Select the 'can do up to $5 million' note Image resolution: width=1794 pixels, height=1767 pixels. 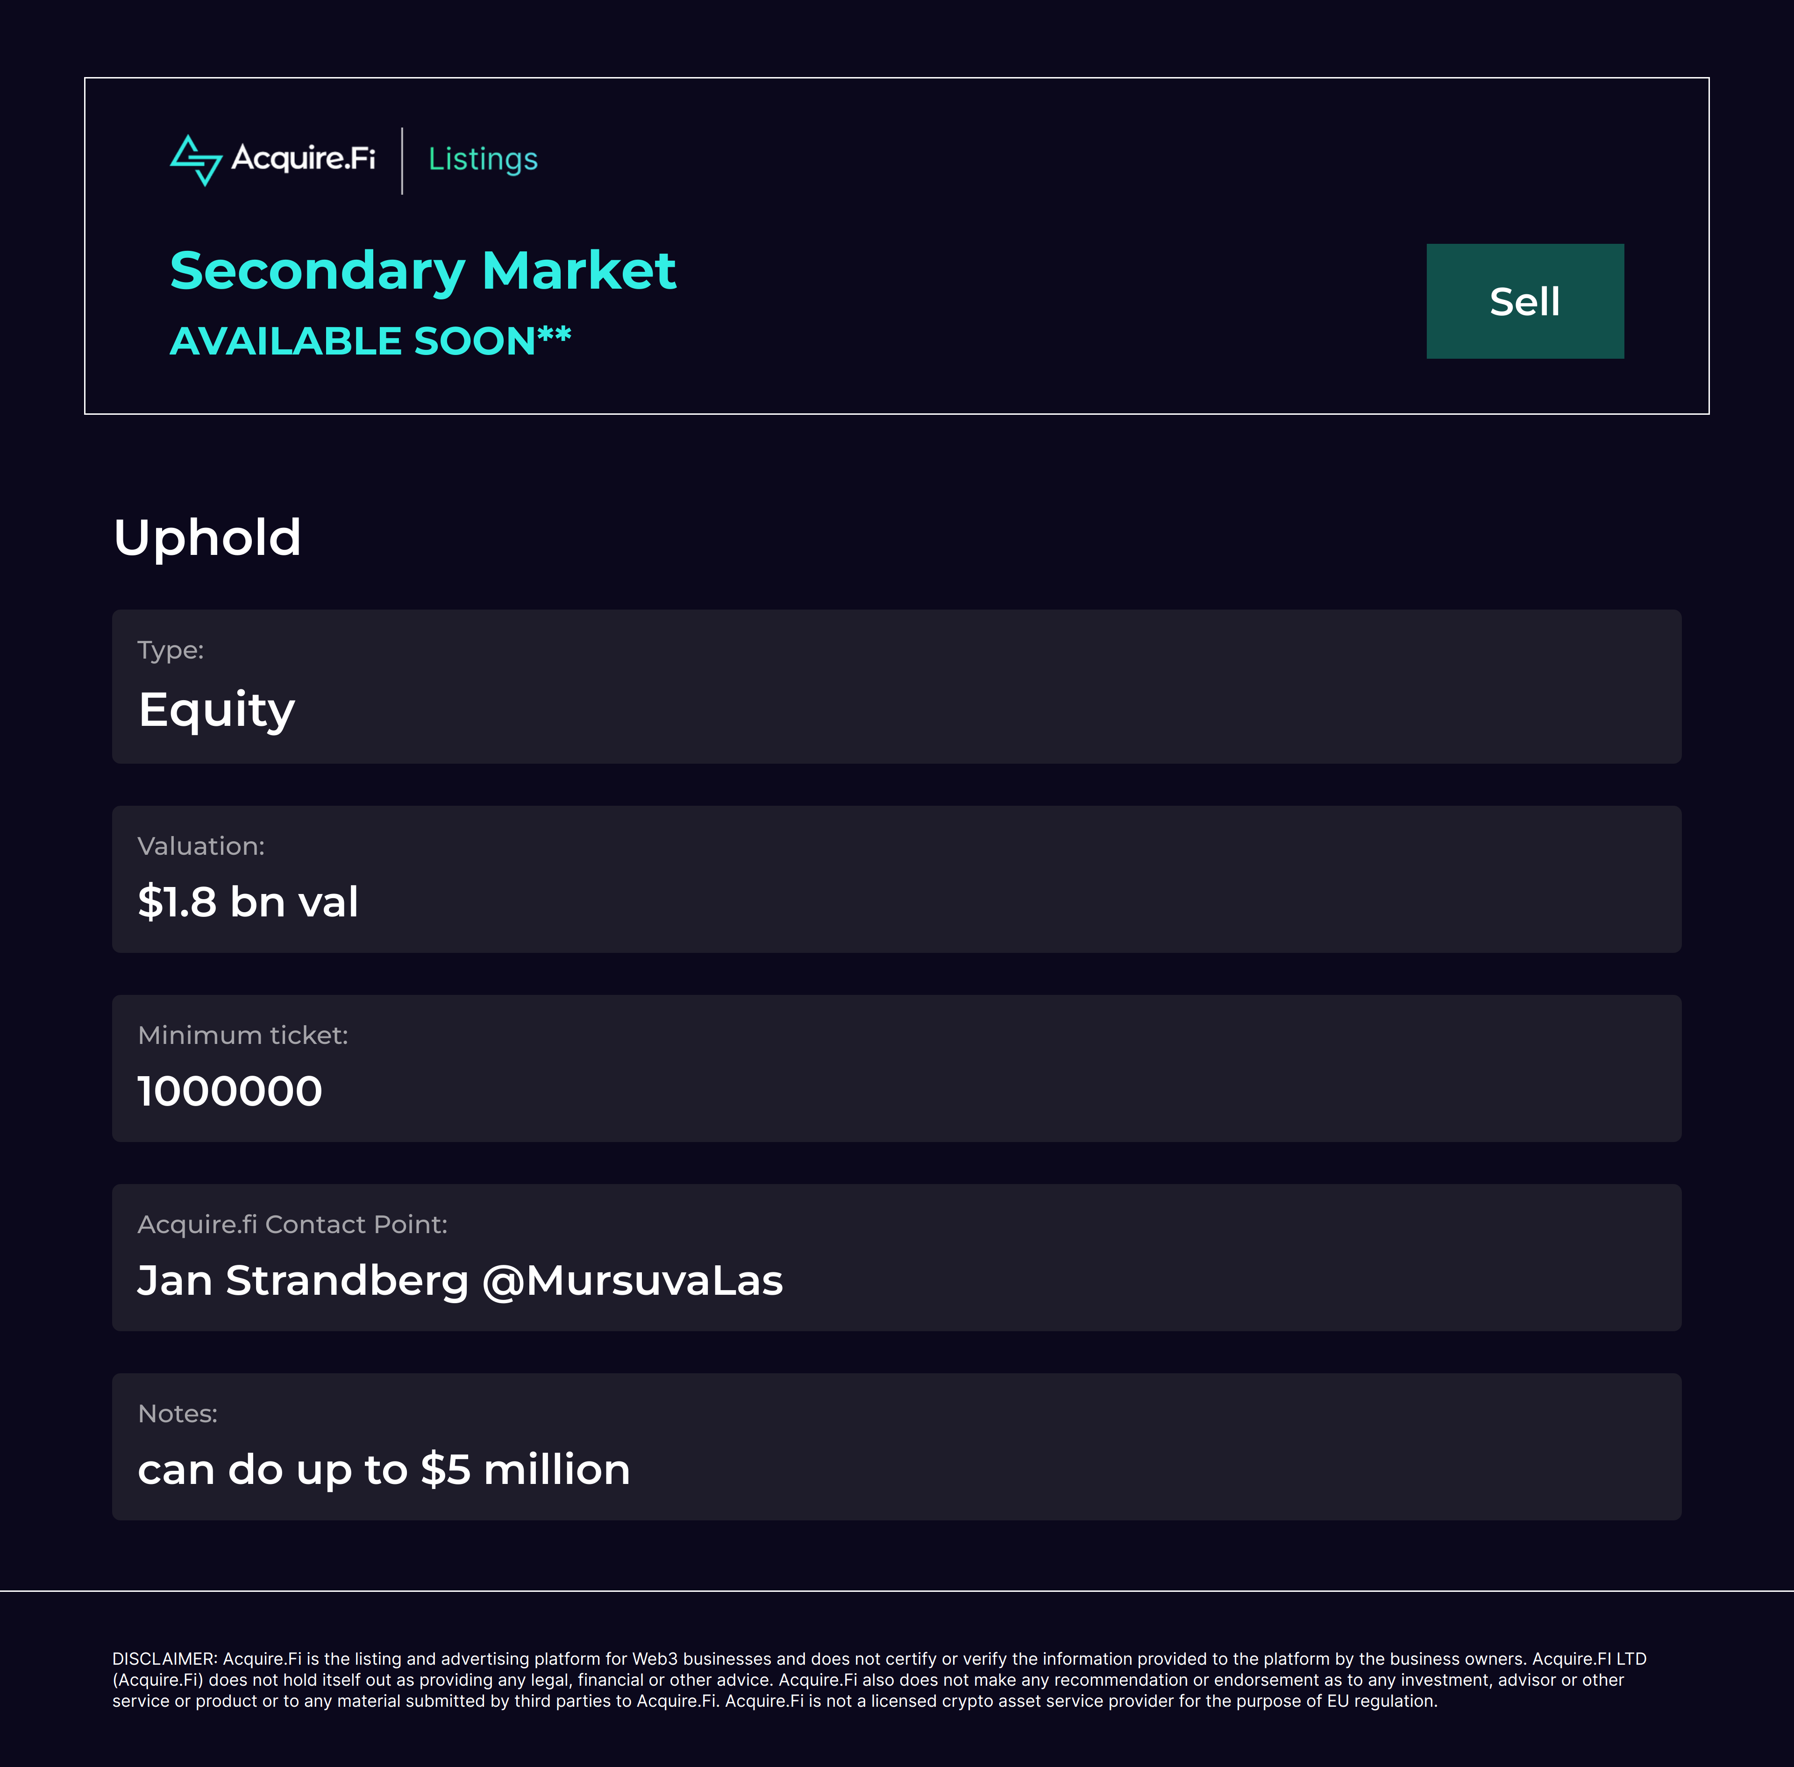(384, 1470)
